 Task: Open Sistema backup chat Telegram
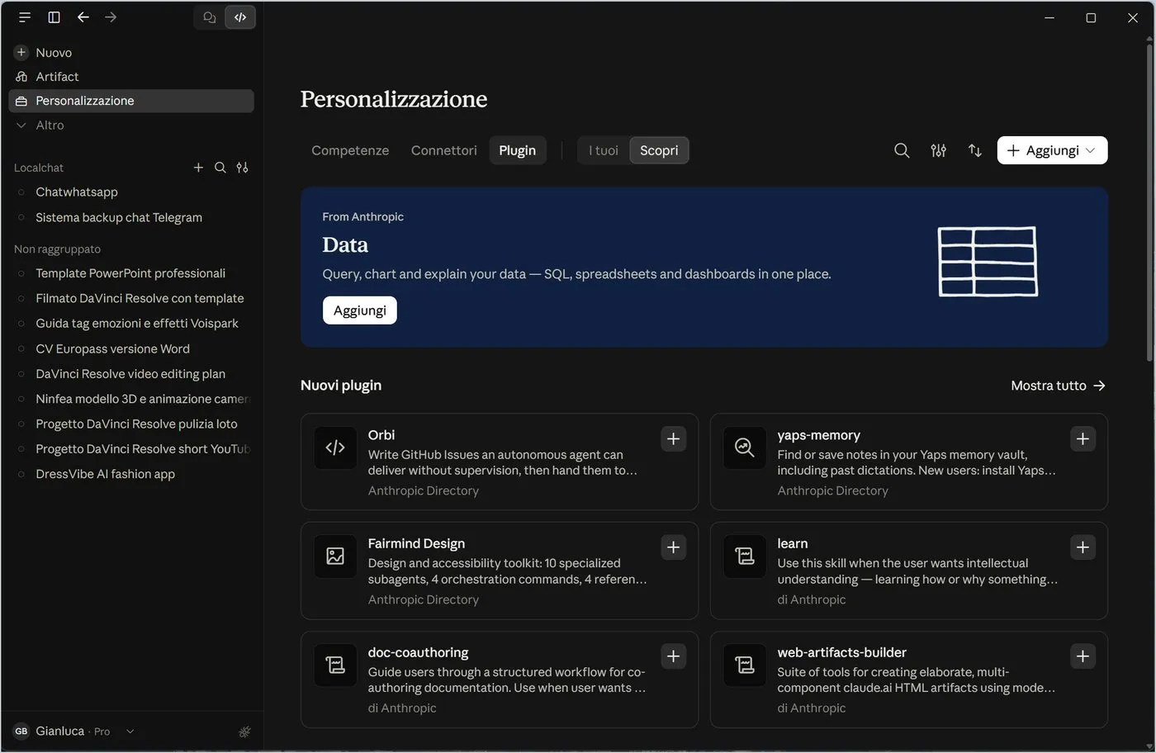point(131,217)
